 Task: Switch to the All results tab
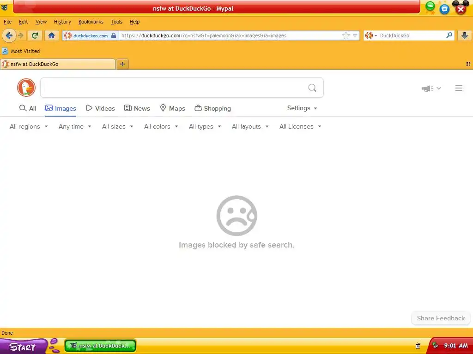tap(27, 108)
